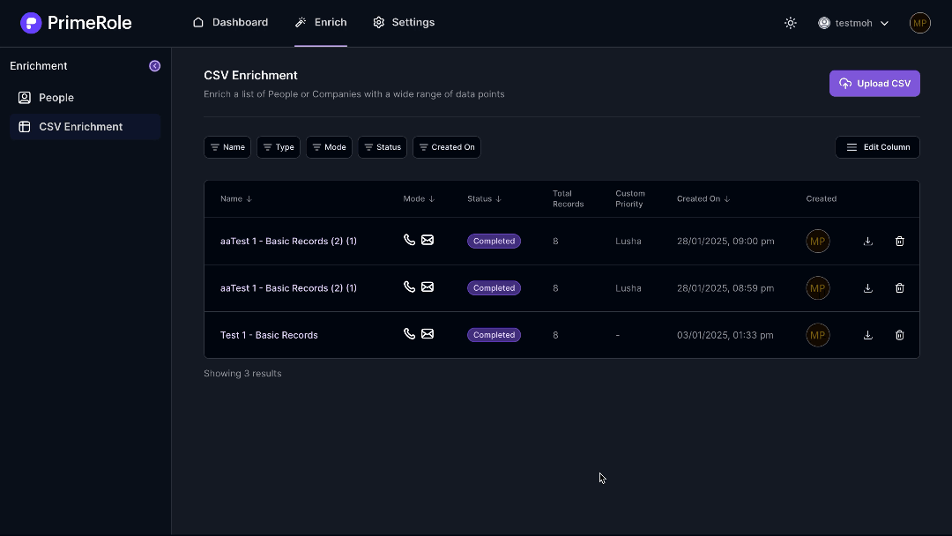Open the Name filter
The height and width of the screenshot is (536, 952).
coord(227,147)
